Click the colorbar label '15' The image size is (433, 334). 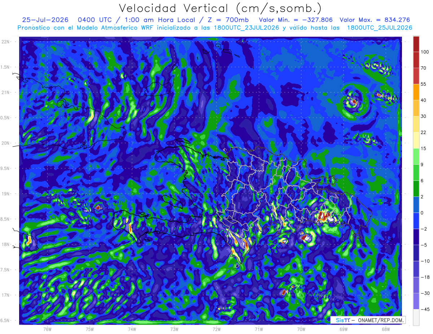point(424,148)
